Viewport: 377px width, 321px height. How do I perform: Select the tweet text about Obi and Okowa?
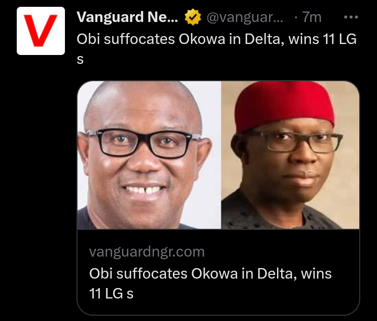(216, 49)
